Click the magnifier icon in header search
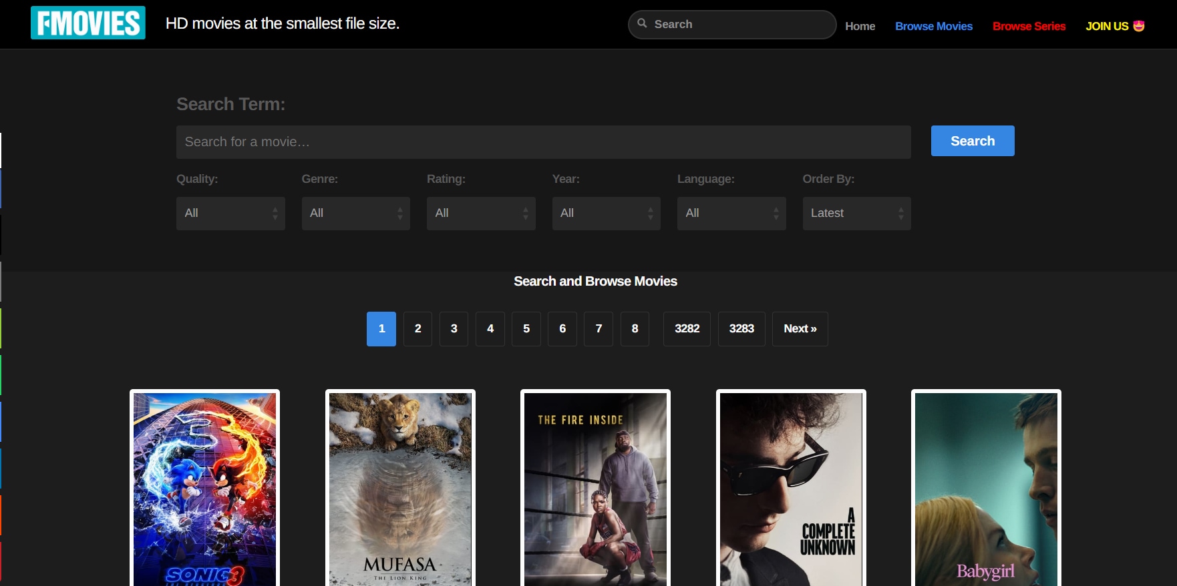 click(x=642, y=23)
